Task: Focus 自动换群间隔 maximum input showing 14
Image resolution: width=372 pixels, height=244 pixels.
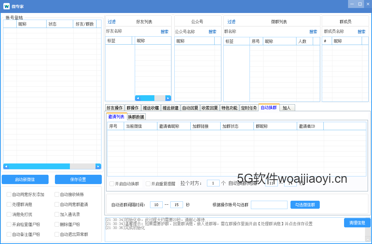Action: click(x=290, y=183)
